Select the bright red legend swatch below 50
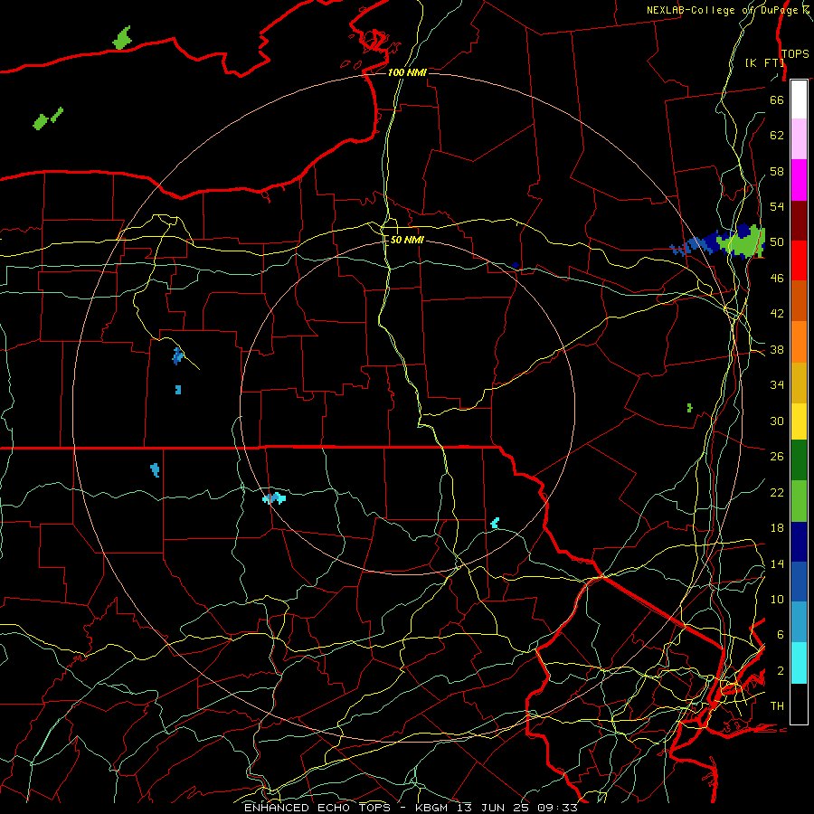This screenshot has width=814, height=814. pyautogui.click(x=799, y=260)
